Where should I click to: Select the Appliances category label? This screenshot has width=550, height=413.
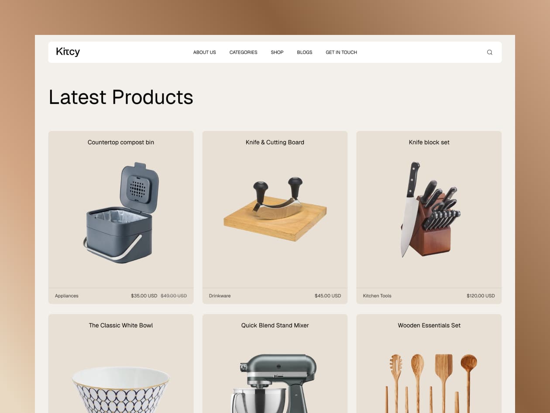coord(67,296)
